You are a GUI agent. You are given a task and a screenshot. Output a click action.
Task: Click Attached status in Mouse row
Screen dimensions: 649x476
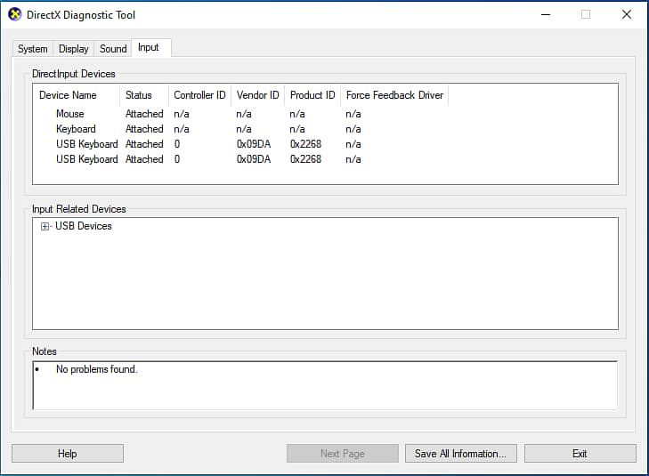(x=144, y=114)
